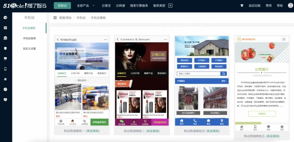This screenshot has width=294, height=142.
Task: Click the plus box icon next to 智库美图
Action: point(170,6)
